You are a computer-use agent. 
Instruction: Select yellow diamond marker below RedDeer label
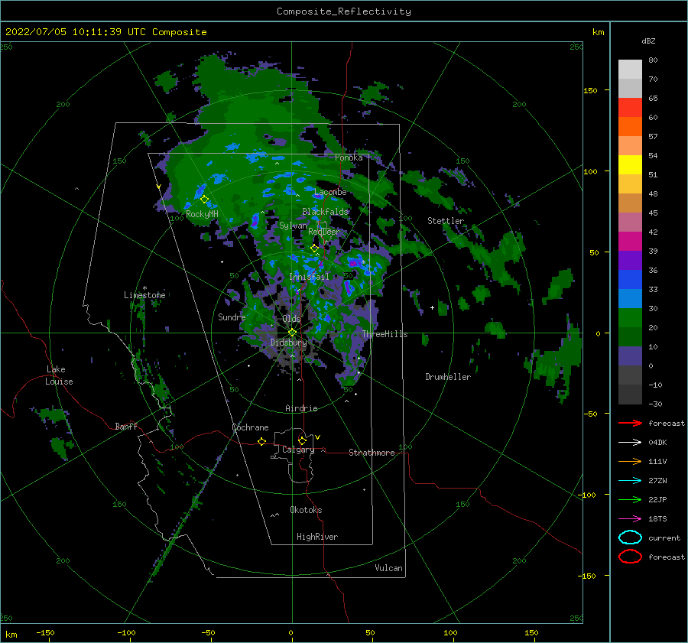314,248
